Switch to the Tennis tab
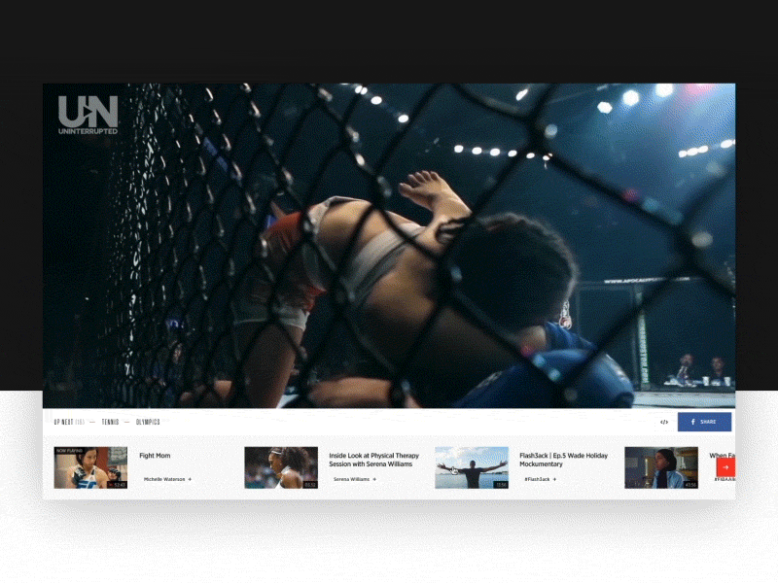This screenshot has height=583, width=778. tap(110, 422)
